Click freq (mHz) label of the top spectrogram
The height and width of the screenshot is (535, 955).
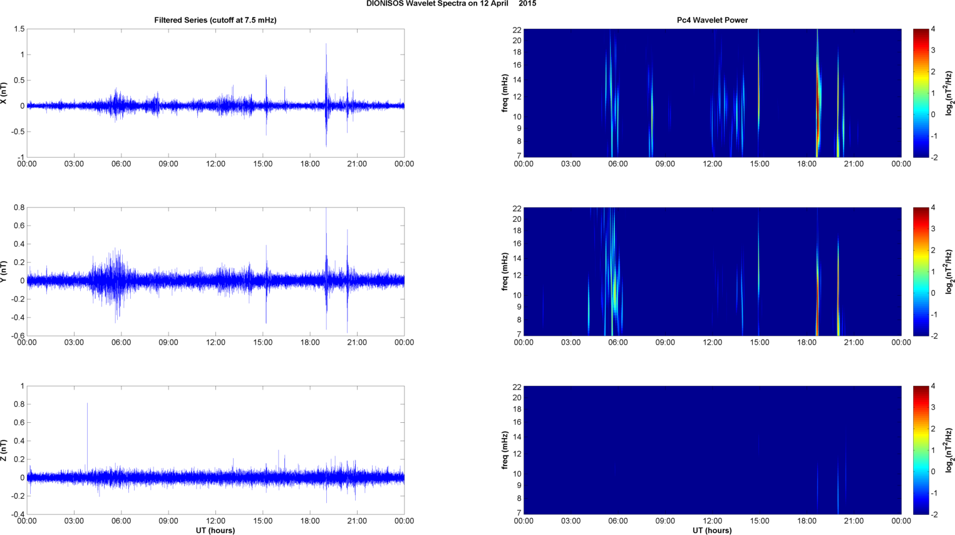[505, 93]
